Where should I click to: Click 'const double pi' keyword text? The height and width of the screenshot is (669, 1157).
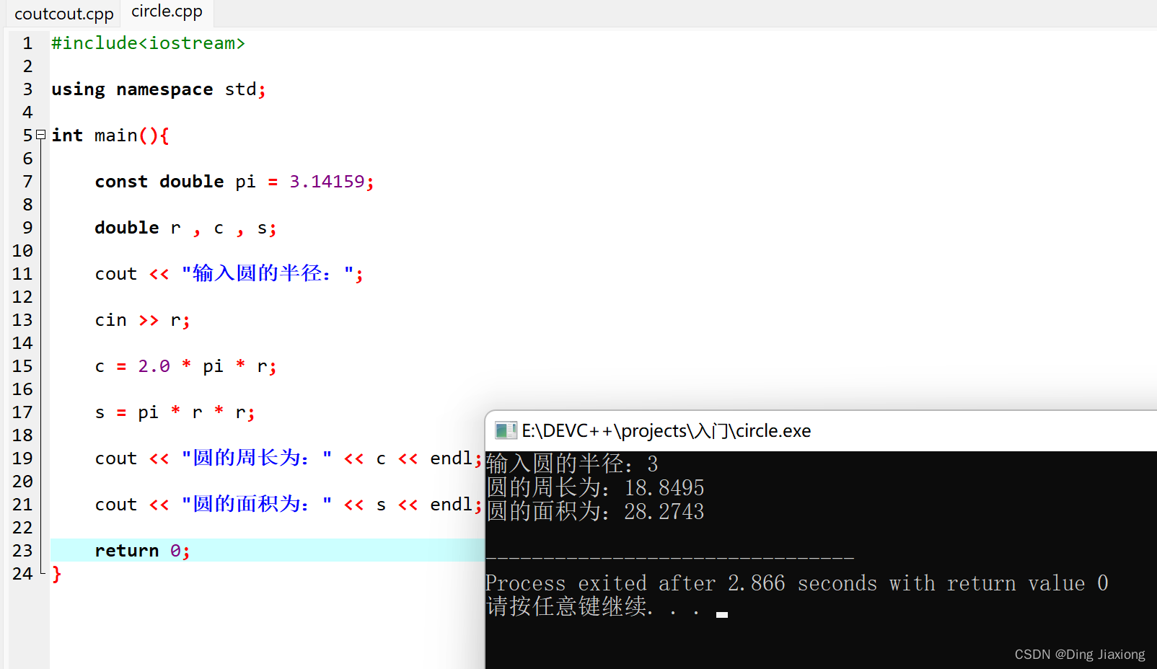coord(175,182)
